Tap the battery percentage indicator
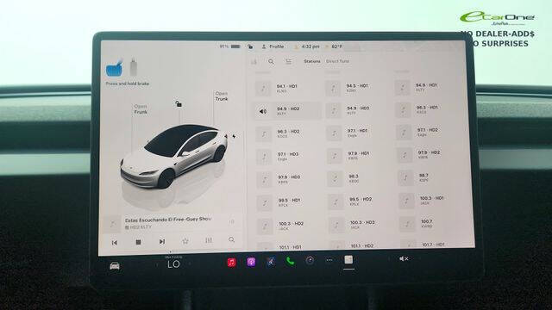This screenshot has height=310, width=552. click(x=229, y=46)
